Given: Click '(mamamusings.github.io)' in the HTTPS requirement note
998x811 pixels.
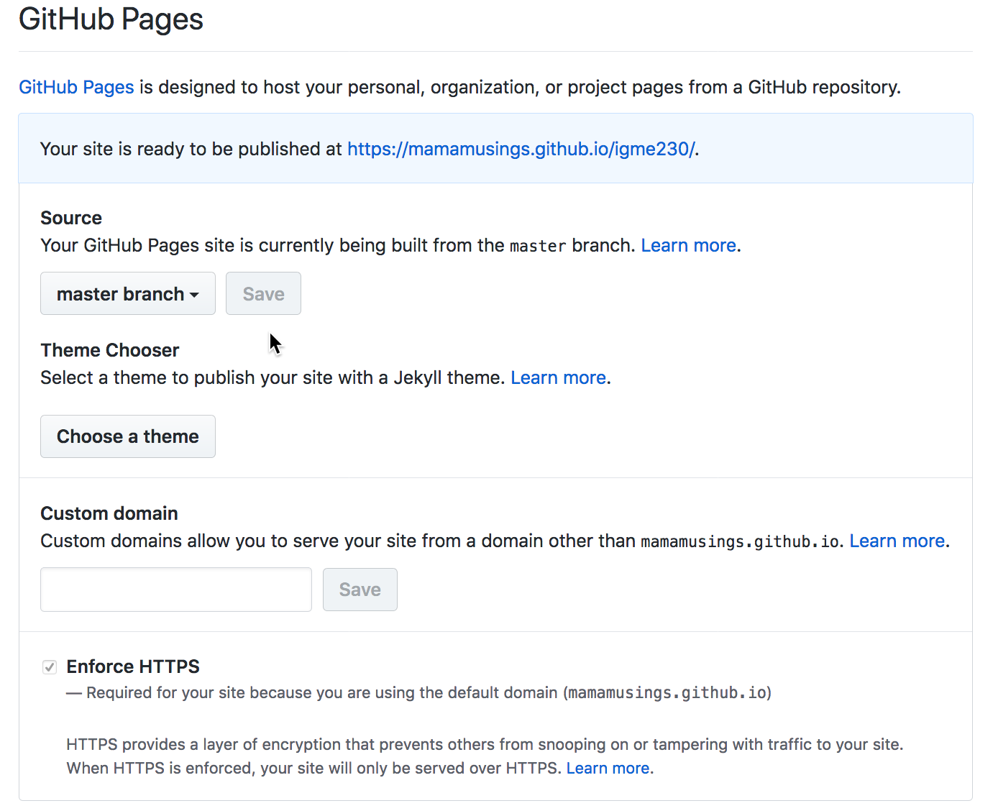Looking at the screenshot, I should pyautogui.click(x=667, y=693).
